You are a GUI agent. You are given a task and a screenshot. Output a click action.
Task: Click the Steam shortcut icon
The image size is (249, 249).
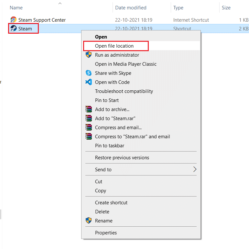click(13, 28)
